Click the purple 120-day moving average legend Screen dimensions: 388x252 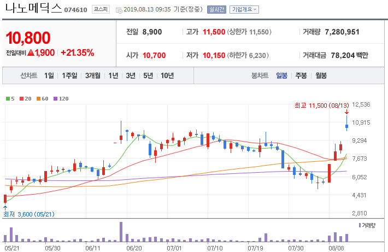61,99
